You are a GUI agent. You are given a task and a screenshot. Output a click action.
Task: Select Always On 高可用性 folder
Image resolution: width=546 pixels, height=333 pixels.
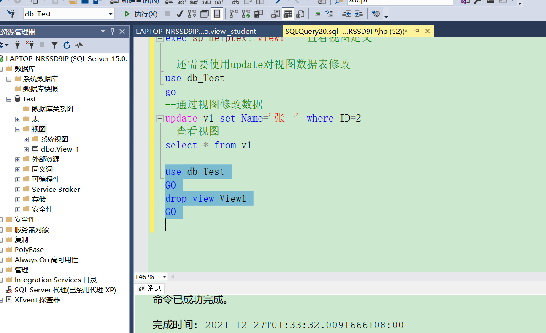click(46, 259)
